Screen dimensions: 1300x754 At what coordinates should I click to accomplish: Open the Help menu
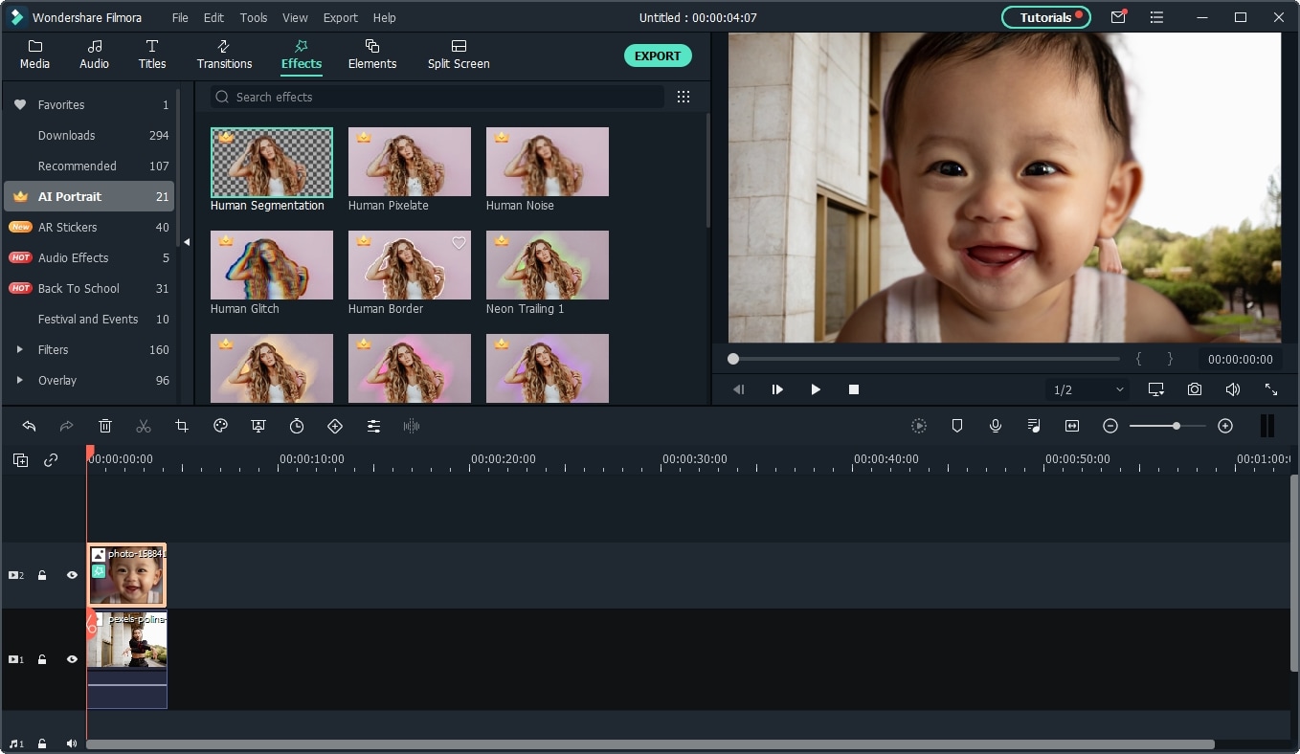click(x=384, y=17)
